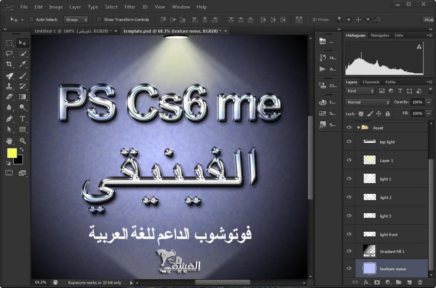Select the Hand tool

click(x=10, y=141)
